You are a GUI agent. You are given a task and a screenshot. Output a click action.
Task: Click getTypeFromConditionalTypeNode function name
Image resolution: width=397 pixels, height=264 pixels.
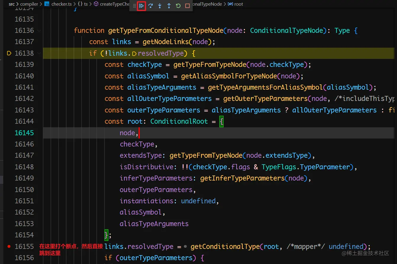[165, 30]
